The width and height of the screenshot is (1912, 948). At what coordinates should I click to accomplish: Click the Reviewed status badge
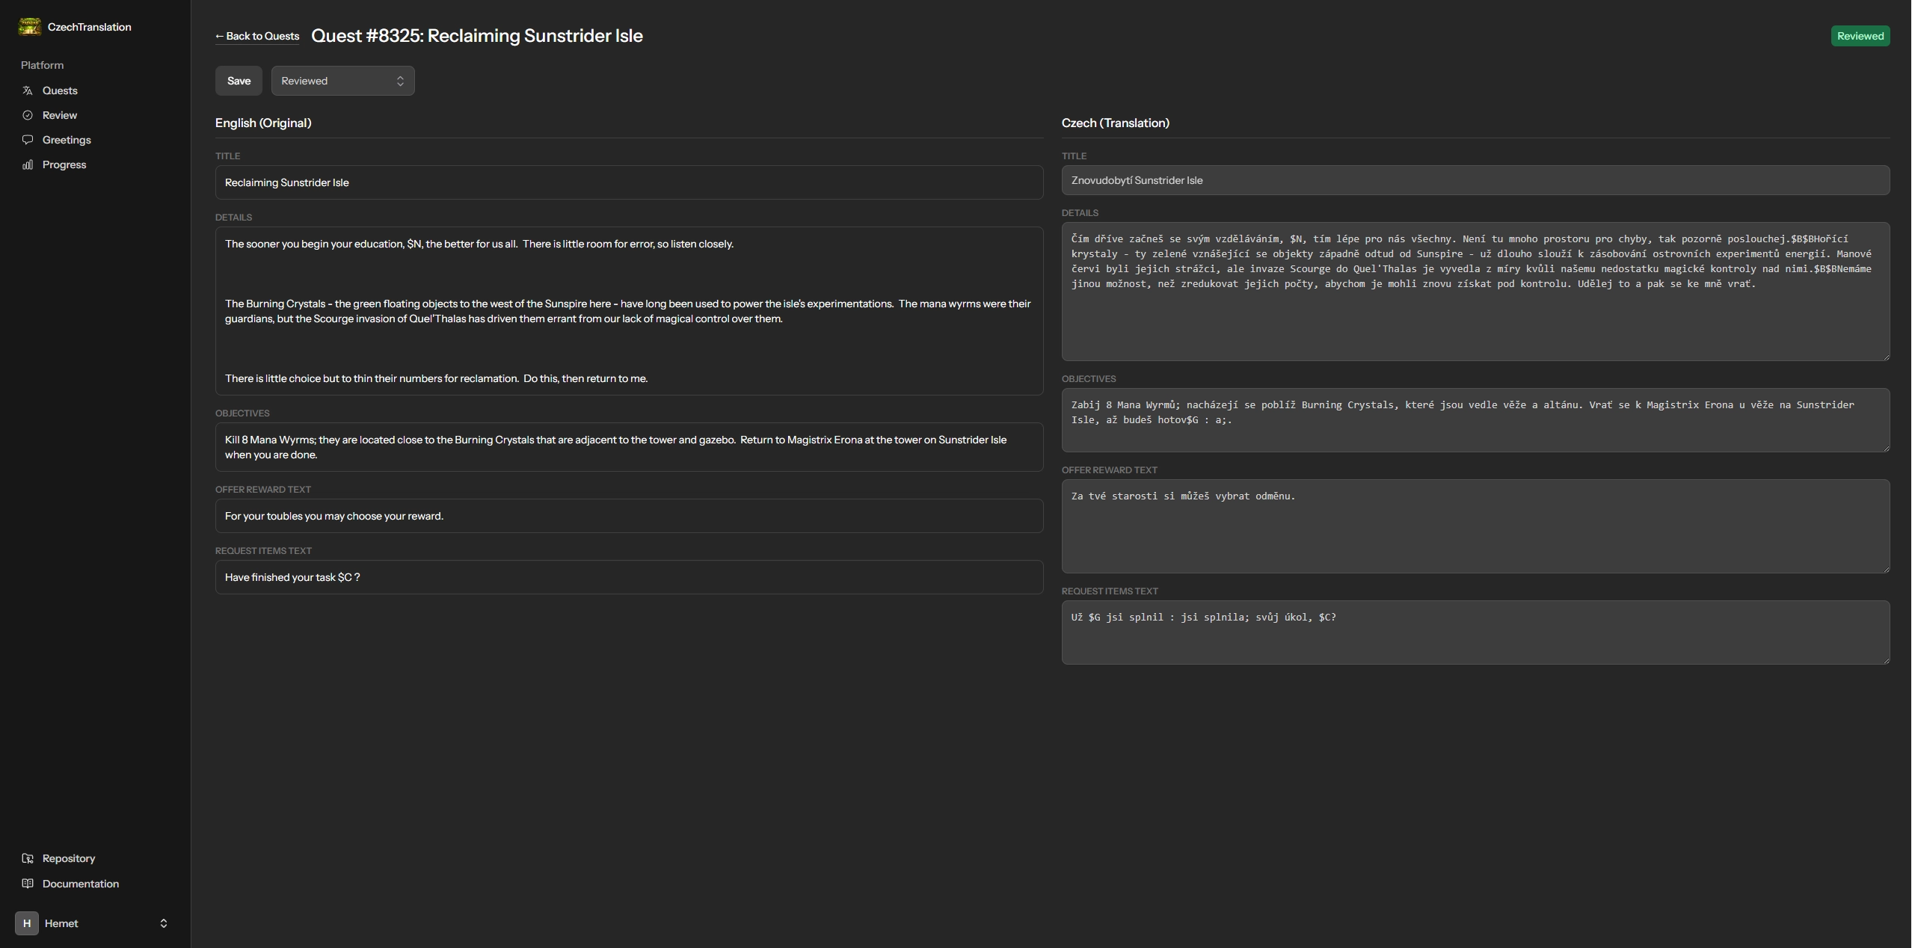click(1860, 36)
